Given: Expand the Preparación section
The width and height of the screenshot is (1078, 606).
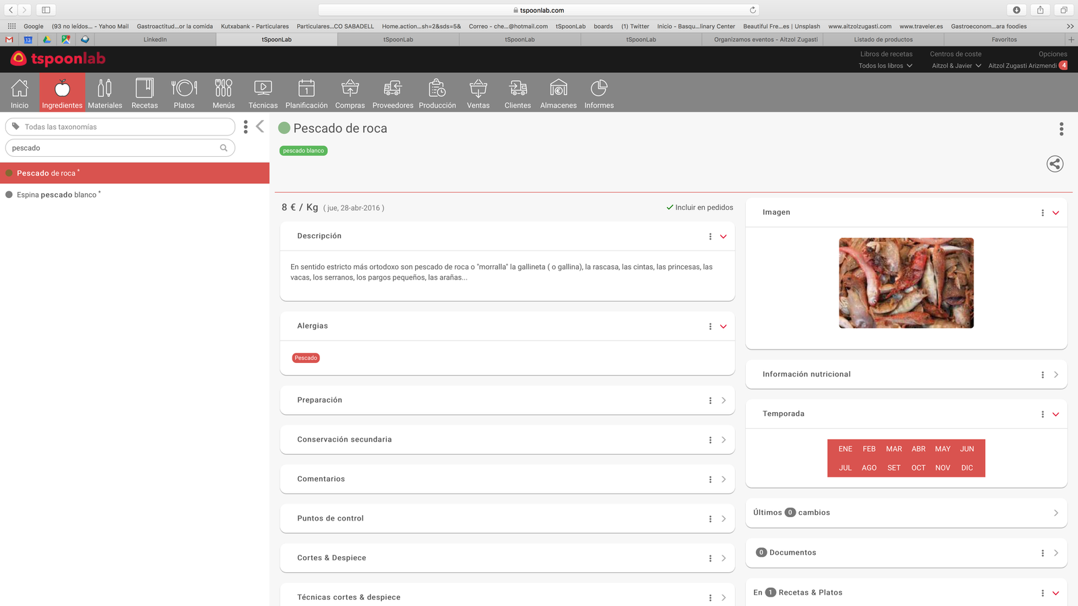Looking at the screenshot, I should (x=724, y=401).
